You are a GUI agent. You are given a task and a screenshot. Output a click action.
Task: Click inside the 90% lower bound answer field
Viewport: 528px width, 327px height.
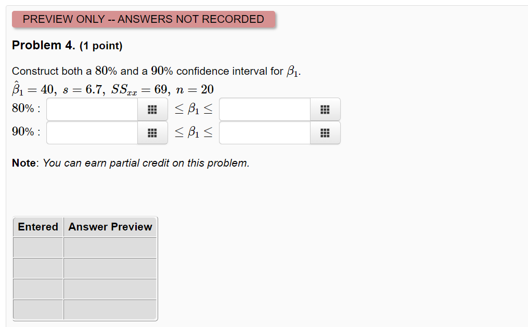[91, 132]
